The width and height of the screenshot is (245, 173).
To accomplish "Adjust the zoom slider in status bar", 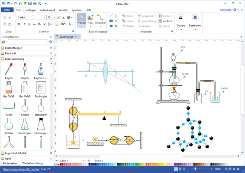I will pyautogui.click(x=195, y=169).
